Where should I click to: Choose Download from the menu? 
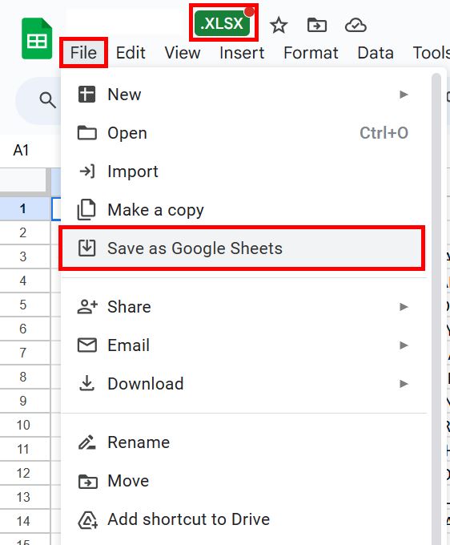coord(243,384)
